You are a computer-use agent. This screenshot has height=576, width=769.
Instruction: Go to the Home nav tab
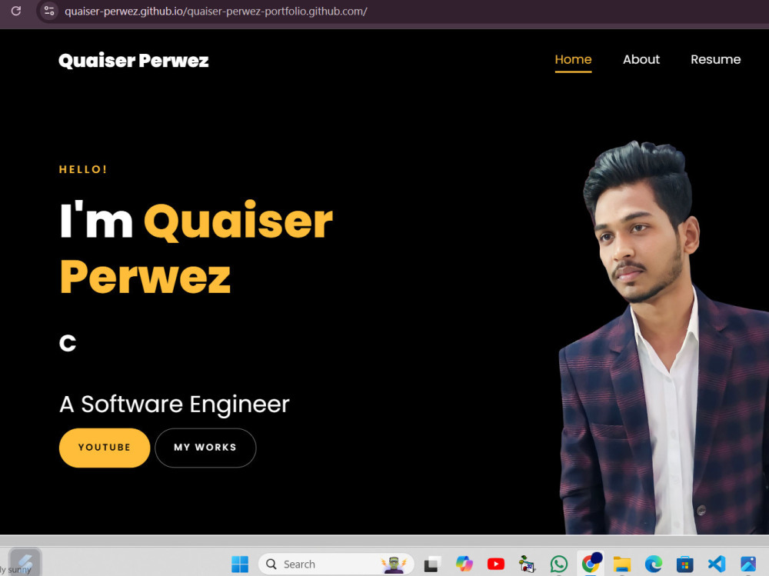click(x=573, y=59)
